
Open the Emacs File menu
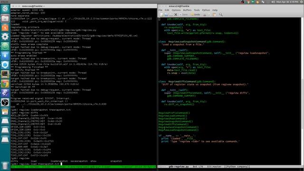tap(161, 10)
